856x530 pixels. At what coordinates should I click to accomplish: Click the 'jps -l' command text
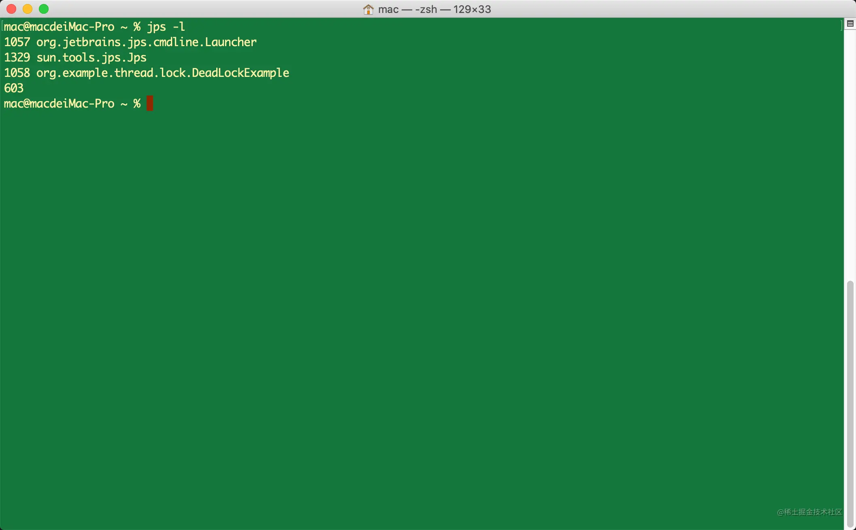[x=166, y=27]
